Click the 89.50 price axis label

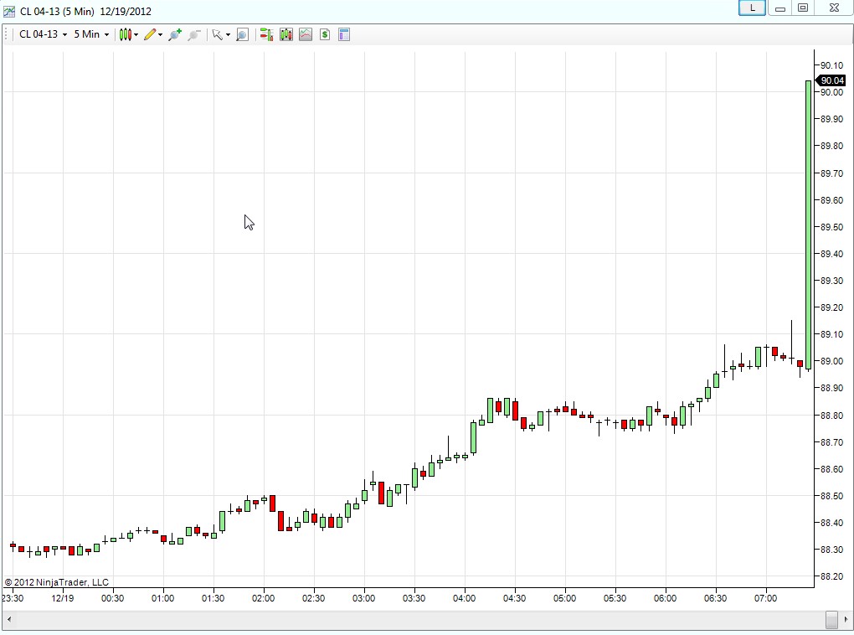(831, 227)
